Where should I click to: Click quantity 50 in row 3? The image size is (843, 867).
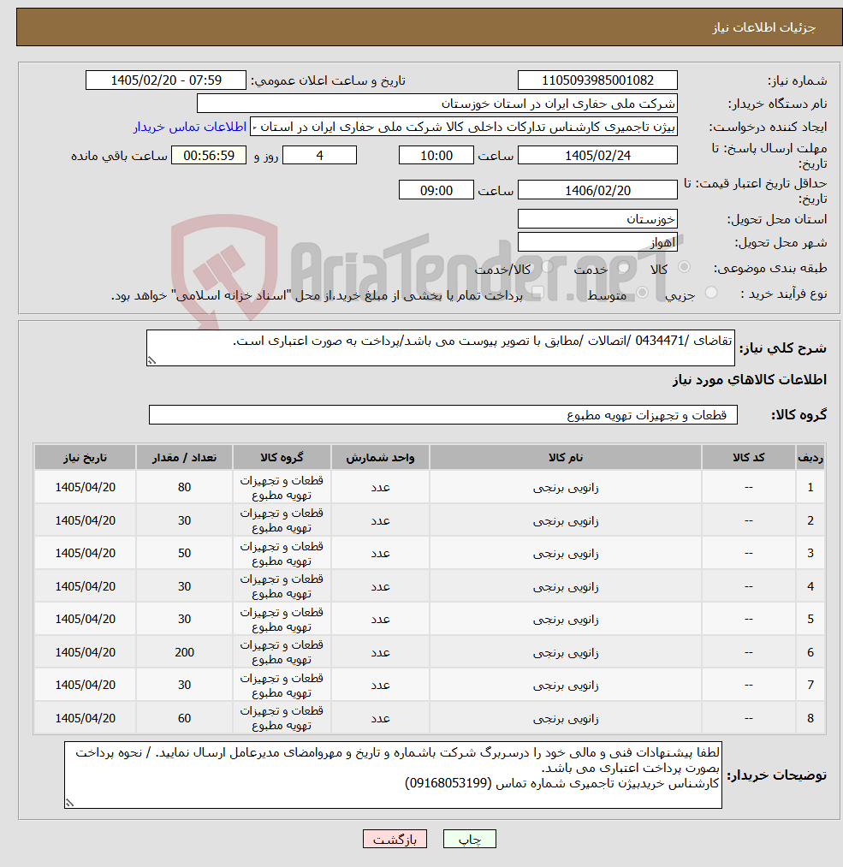coord(184,553)
